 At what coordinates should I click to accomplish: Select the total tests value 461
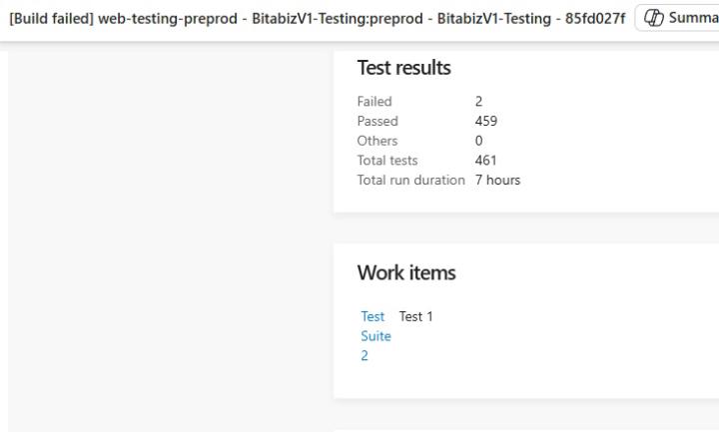pos(486,160)
